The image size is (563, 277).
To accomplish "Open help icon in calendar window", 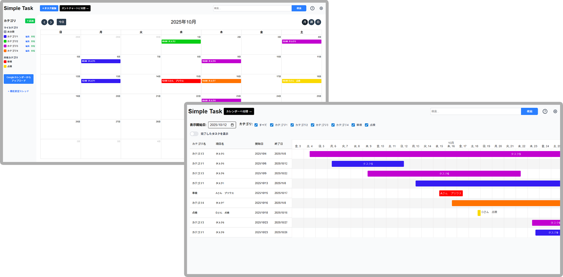I will tap(312, 8).
